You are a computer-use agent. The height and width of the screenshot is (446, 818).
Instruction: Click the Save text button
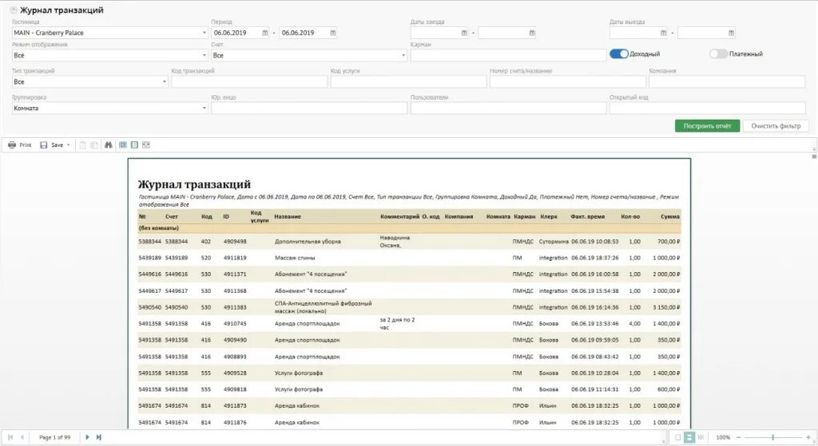[58, 145]
